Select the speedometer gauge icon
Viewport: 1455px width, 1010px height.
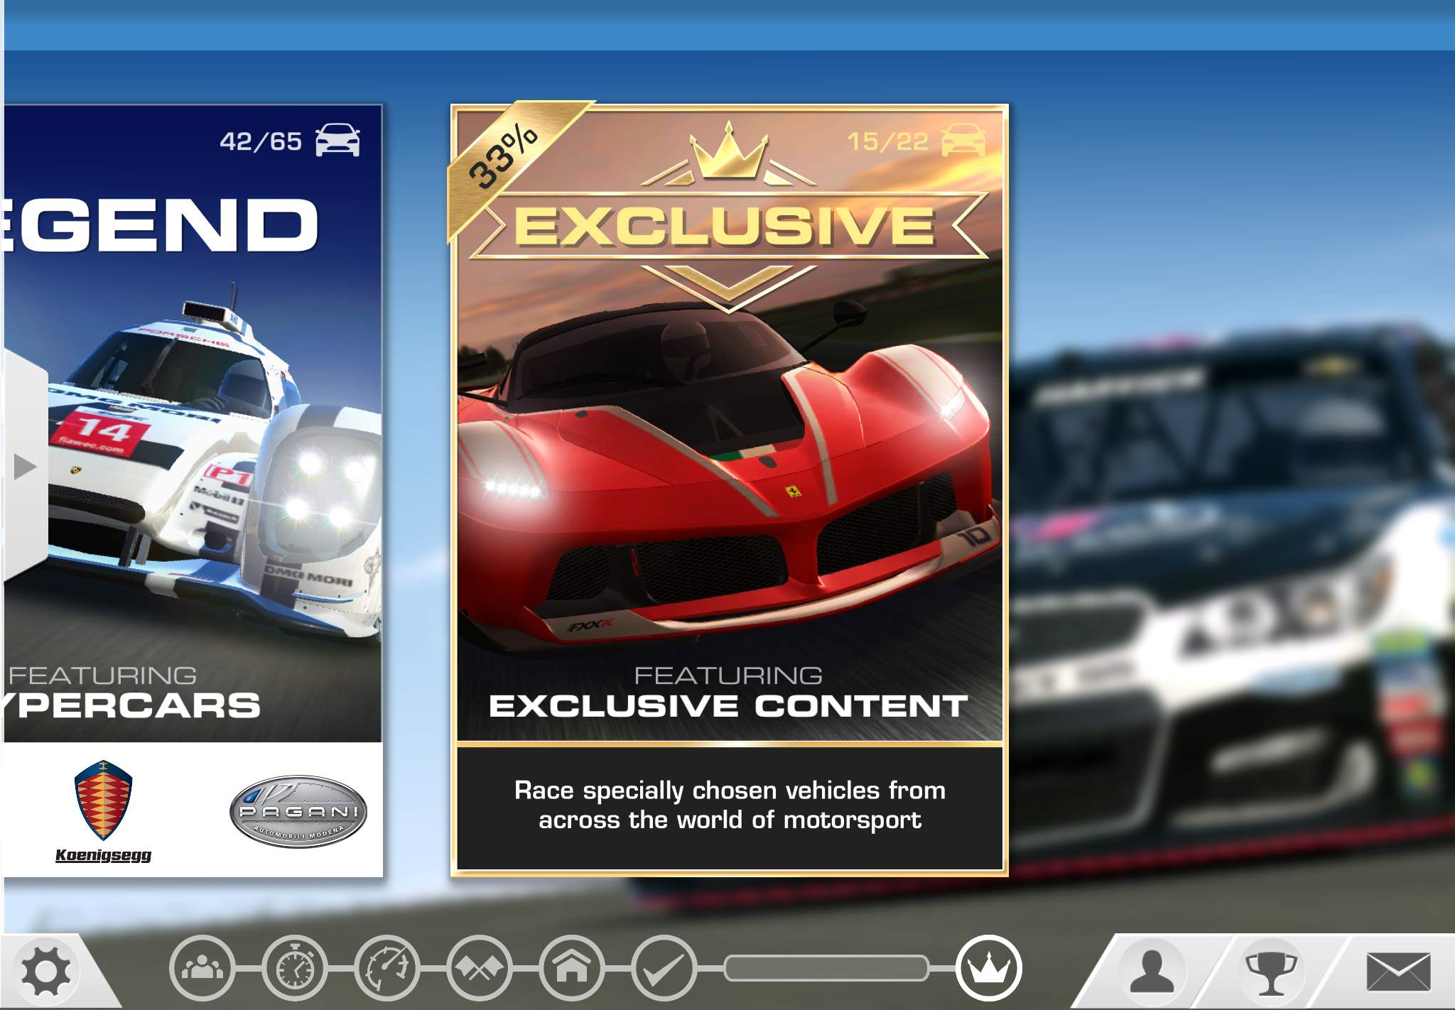[x=387, y=968]
